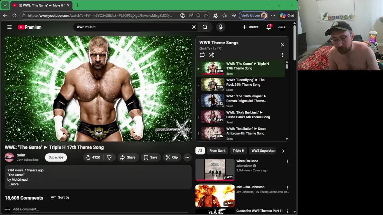Click the address bar URL
The width and height of the screenshot is (383, 215).
pos(100,16)
